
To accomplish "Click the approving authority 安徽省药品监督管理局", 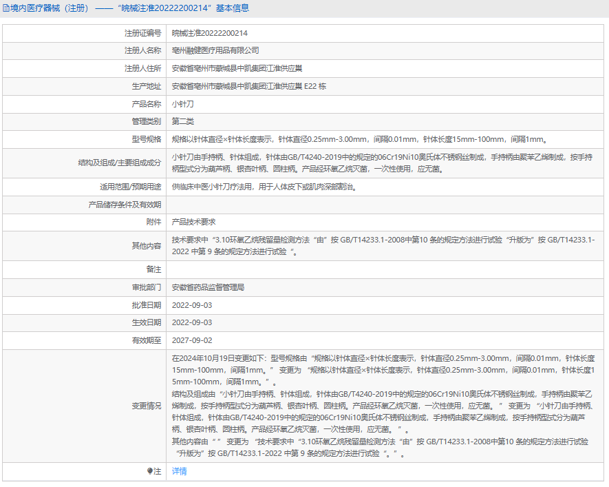I will (209, 288).
